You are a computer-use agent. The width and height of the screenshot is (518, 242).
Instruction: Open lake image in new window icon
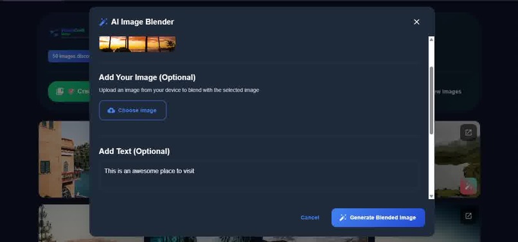[x=468, y=132]
